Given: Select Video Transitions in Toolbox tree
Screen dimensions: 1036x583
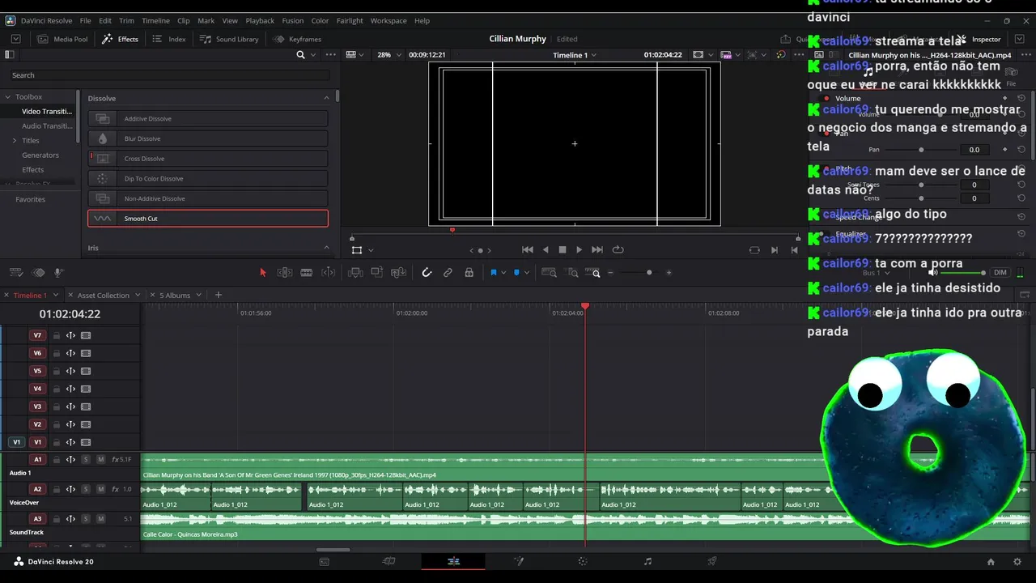Looking at the screenshot, I should pyautogui.click(x=47, y=112).
